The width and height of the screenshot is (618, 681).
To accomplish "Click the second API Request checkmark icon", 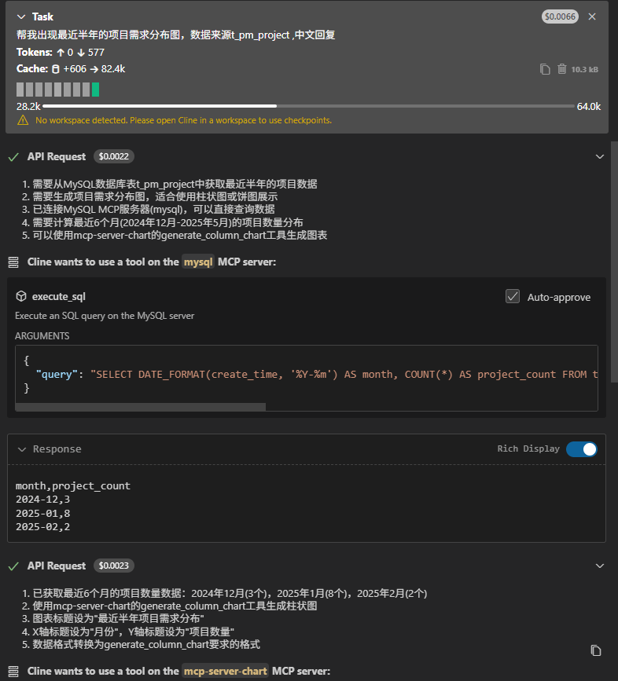I will pos(13,566).
